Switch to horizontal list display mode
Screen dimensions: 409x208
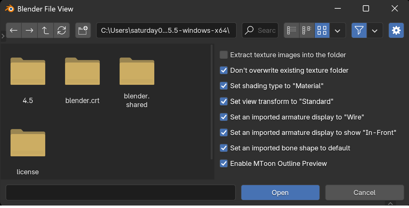[307, 30]
